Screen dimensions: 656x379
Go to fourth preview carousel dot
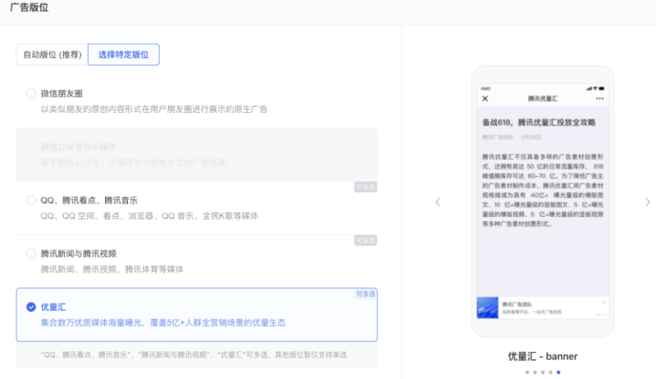550,372
